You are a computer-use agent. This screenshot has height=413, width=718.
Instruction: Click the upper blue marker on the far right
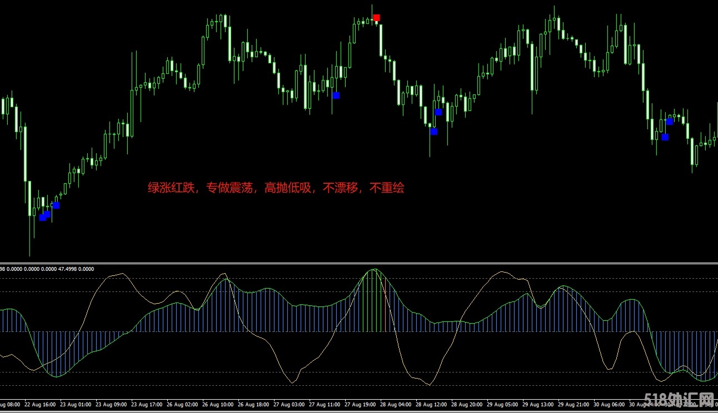pos(670,122)
